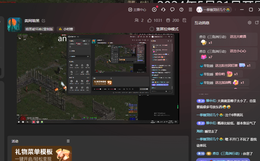260x161 pixels.
Task: Click 早點睡 in the 送出粉丝团灯牌 row
Action: tap(208, 66)
